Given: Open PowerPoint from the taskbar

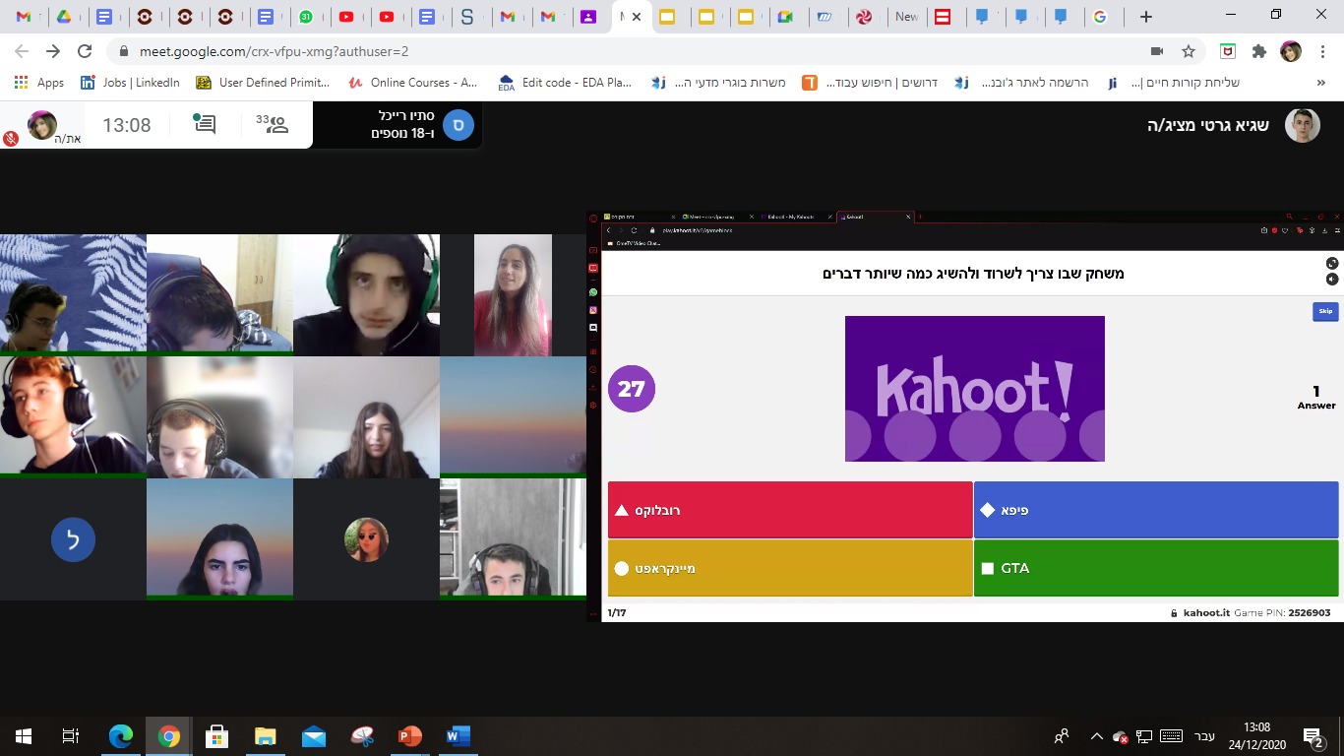Looking at the screenshot, I should (x=410, y=736).
